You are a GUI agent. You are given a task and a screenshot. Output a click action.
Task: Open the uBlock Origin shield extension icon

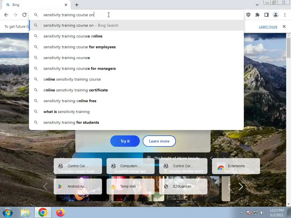[248, 15]
